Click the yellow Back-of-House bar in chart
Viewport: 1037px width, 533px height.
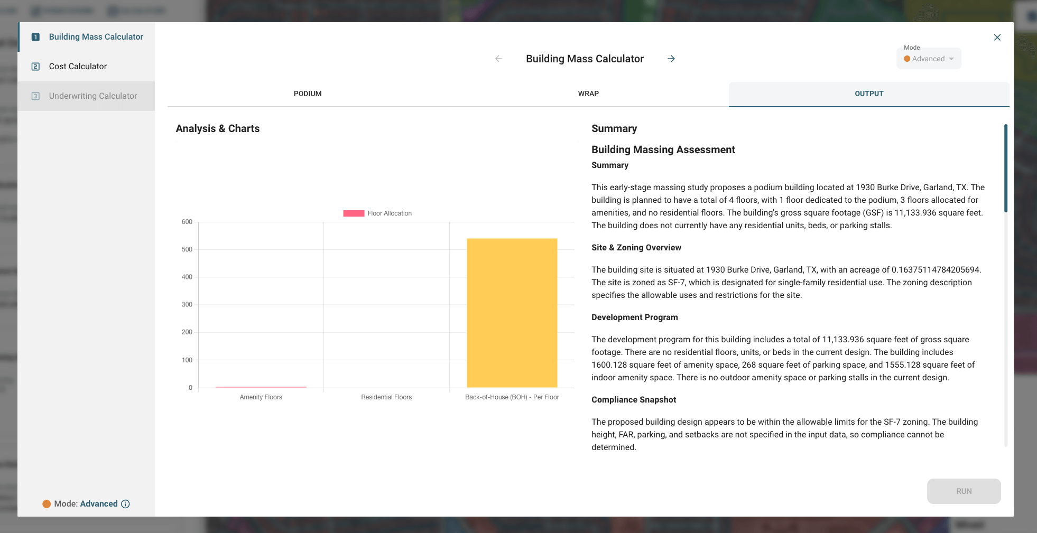click(x=512, y=313)
